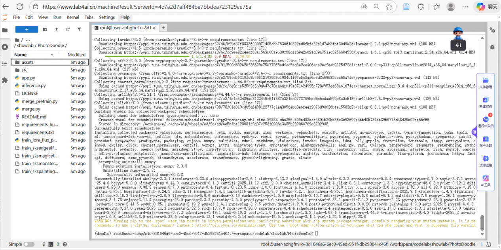The height and width of the screenshot is (250, 501).
Task: Click terminal vertical scrollbar thumb
Action: (482, 223)
